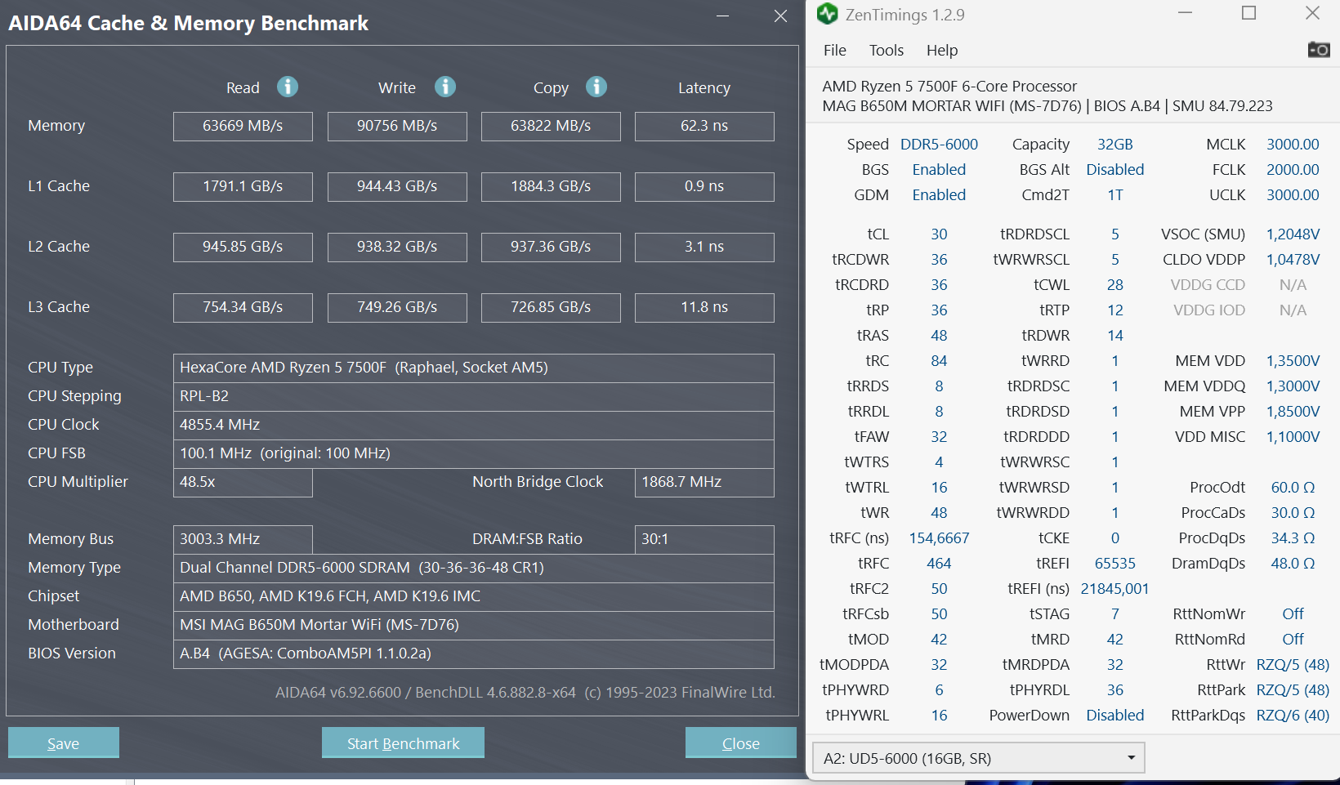The height and width of the screenshot is (785, 1340).
Task: Open the File menu in ZenTimings
Action: point(835,51)
